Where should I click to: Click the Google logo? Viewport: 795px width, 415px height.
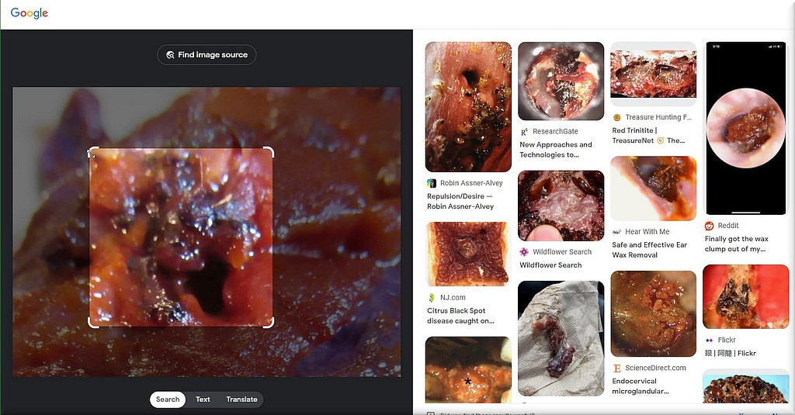(30, 13)
